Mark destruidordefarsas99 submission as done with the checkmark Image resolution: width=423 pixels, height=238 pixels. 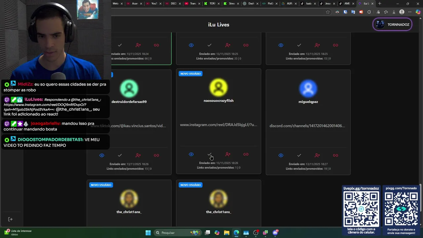click(120, 155)
